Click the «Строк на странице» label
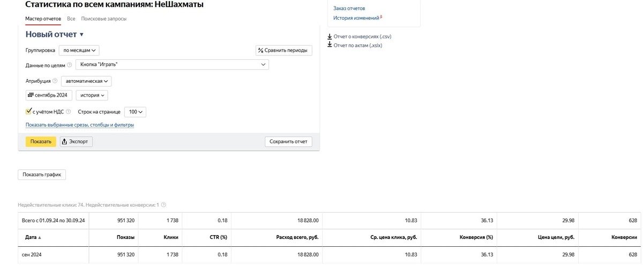The image size is (643, 266). (99, 112)
